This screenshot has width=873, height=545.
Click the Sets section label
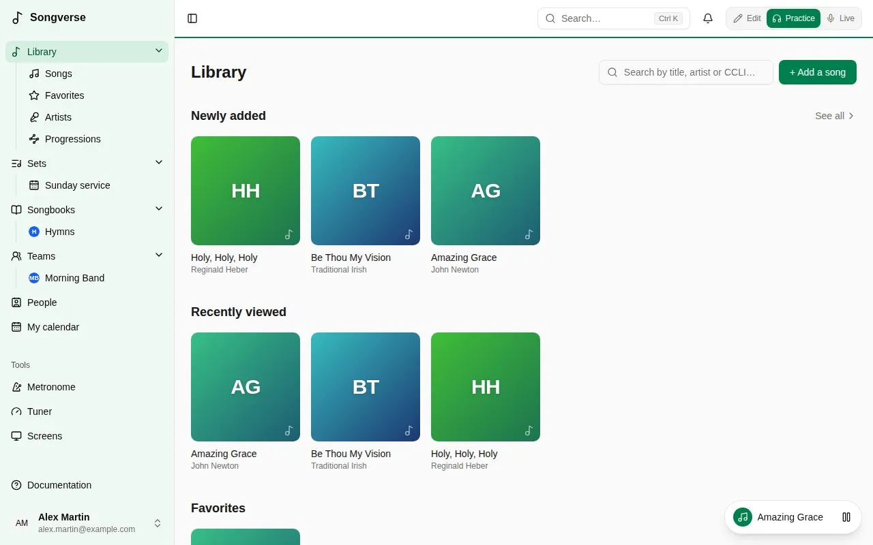[x=37, y=163]
